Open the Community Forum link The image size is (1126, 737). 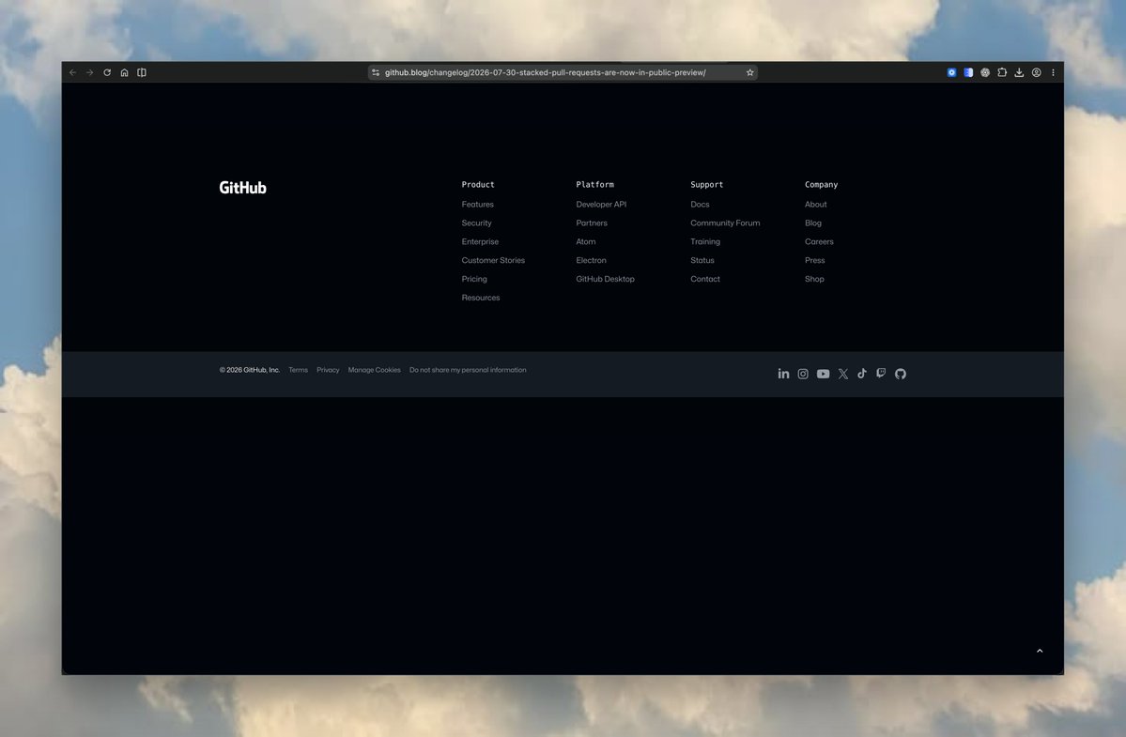tap(725, 223)
